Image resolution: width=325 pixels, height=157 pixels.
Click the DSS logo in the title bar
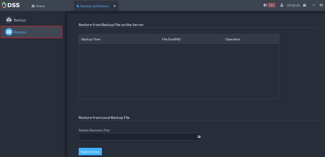[x=11, y=5]
